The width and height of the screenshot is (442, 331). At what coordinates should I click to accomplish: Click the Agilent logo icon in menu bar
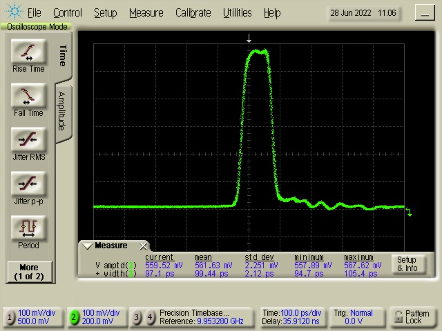(13, 12)
